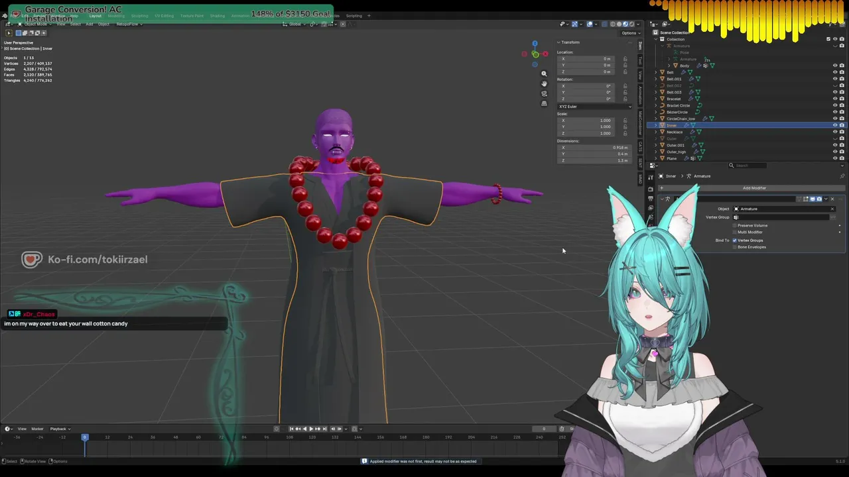Open the timeline View menu
849x477 pixels.
pos(22,429)
